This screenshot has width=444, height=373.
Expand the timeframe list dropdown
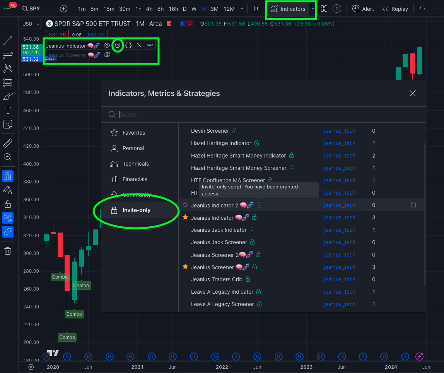[242, 9]
